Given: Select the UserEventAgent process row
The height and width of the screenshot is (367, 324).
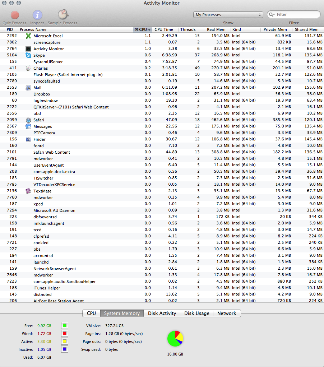Looking at the screenshot, I should [x=162, y=165].
